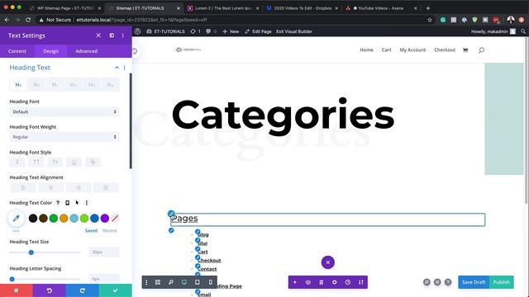529x297 pixels.
Task: Discard changes with the red X button
Action: point(17,290)
